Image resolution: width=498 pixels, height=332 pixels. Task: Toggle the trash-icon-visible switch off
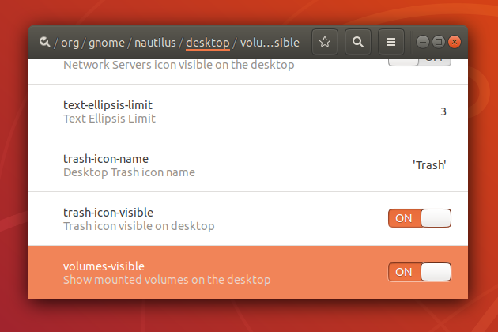(x=419, y=218)
